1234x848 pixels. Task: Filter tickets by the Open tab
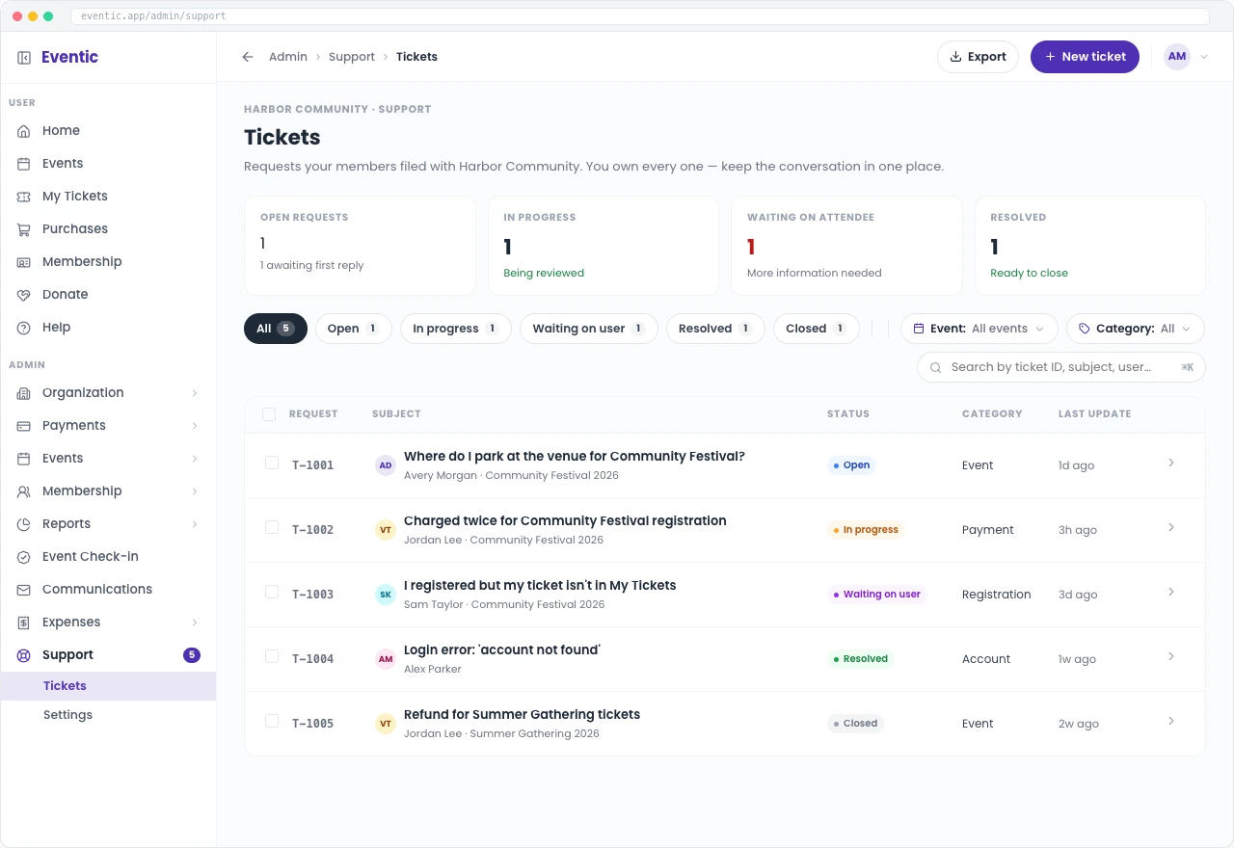[354, 329]
